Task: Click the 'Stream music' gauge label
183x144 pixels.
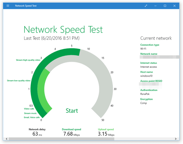Action: click(x=30, y=113)
